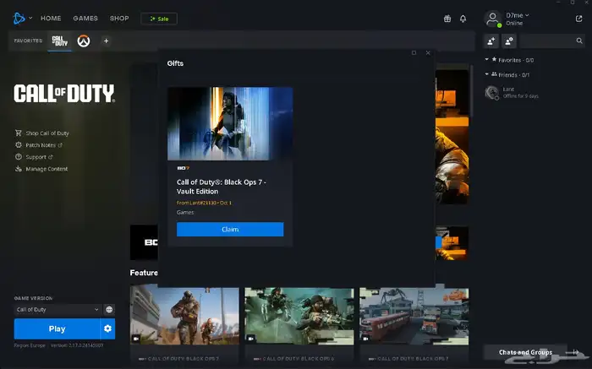The width and height of the screenshot is (592, 369).
Task: Open the Game Version dropdown
Action: 57,310
